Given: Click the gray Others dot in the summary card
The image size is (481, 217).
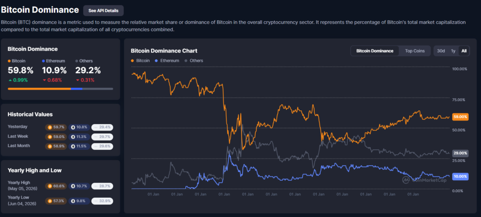Looking at the screenshot, I should click(x=77, y=61).
